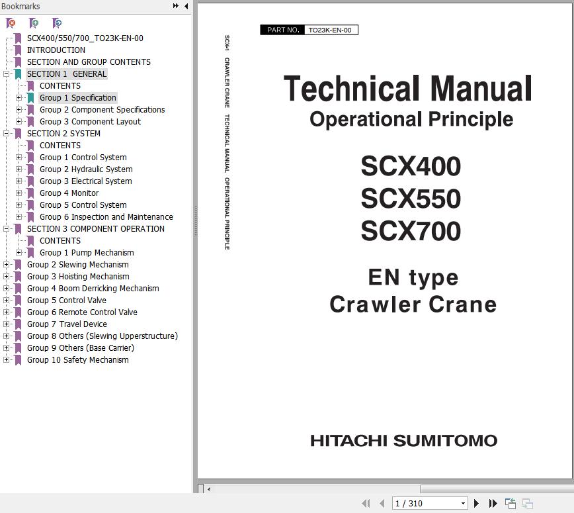574x513 pixels.
Task: Expand Group 1 Pump Mechanism node
Action: click(19, 252)
